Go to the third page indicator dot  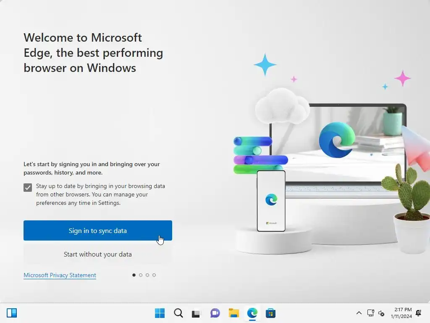click(147, 275)
